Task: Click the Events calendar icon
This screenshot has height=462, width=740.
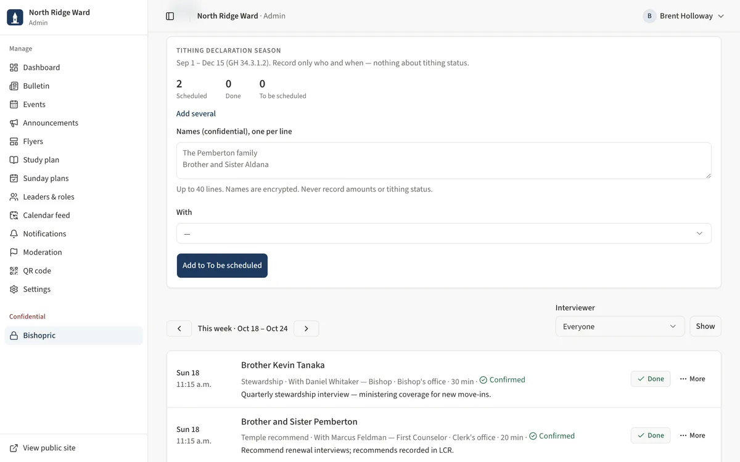Action: pos(14,105)
